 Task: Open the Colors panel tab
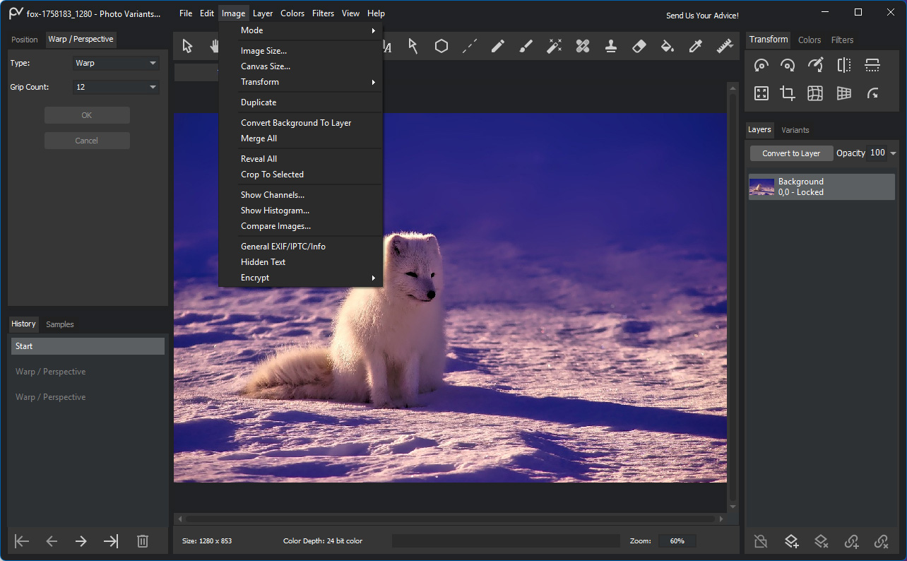pyautogui.click(x=810, y=40)
